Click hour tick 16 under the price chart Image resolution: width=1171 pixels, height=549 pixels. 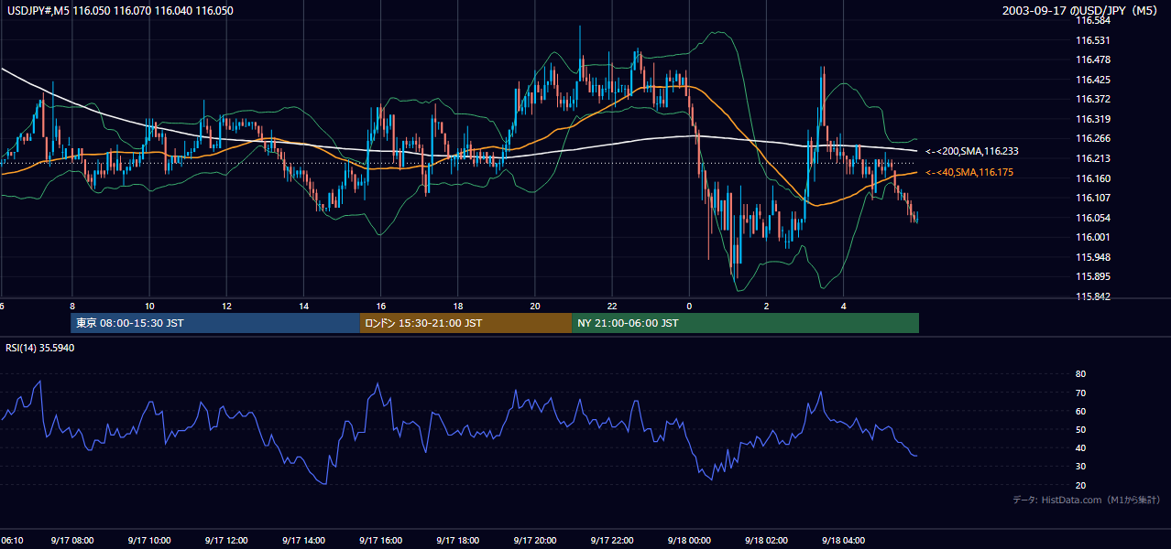pos(380,307)
